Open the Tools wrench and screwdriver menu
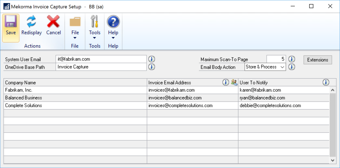Viewport: 340px width, 168px height. click(x=95, y=21)
